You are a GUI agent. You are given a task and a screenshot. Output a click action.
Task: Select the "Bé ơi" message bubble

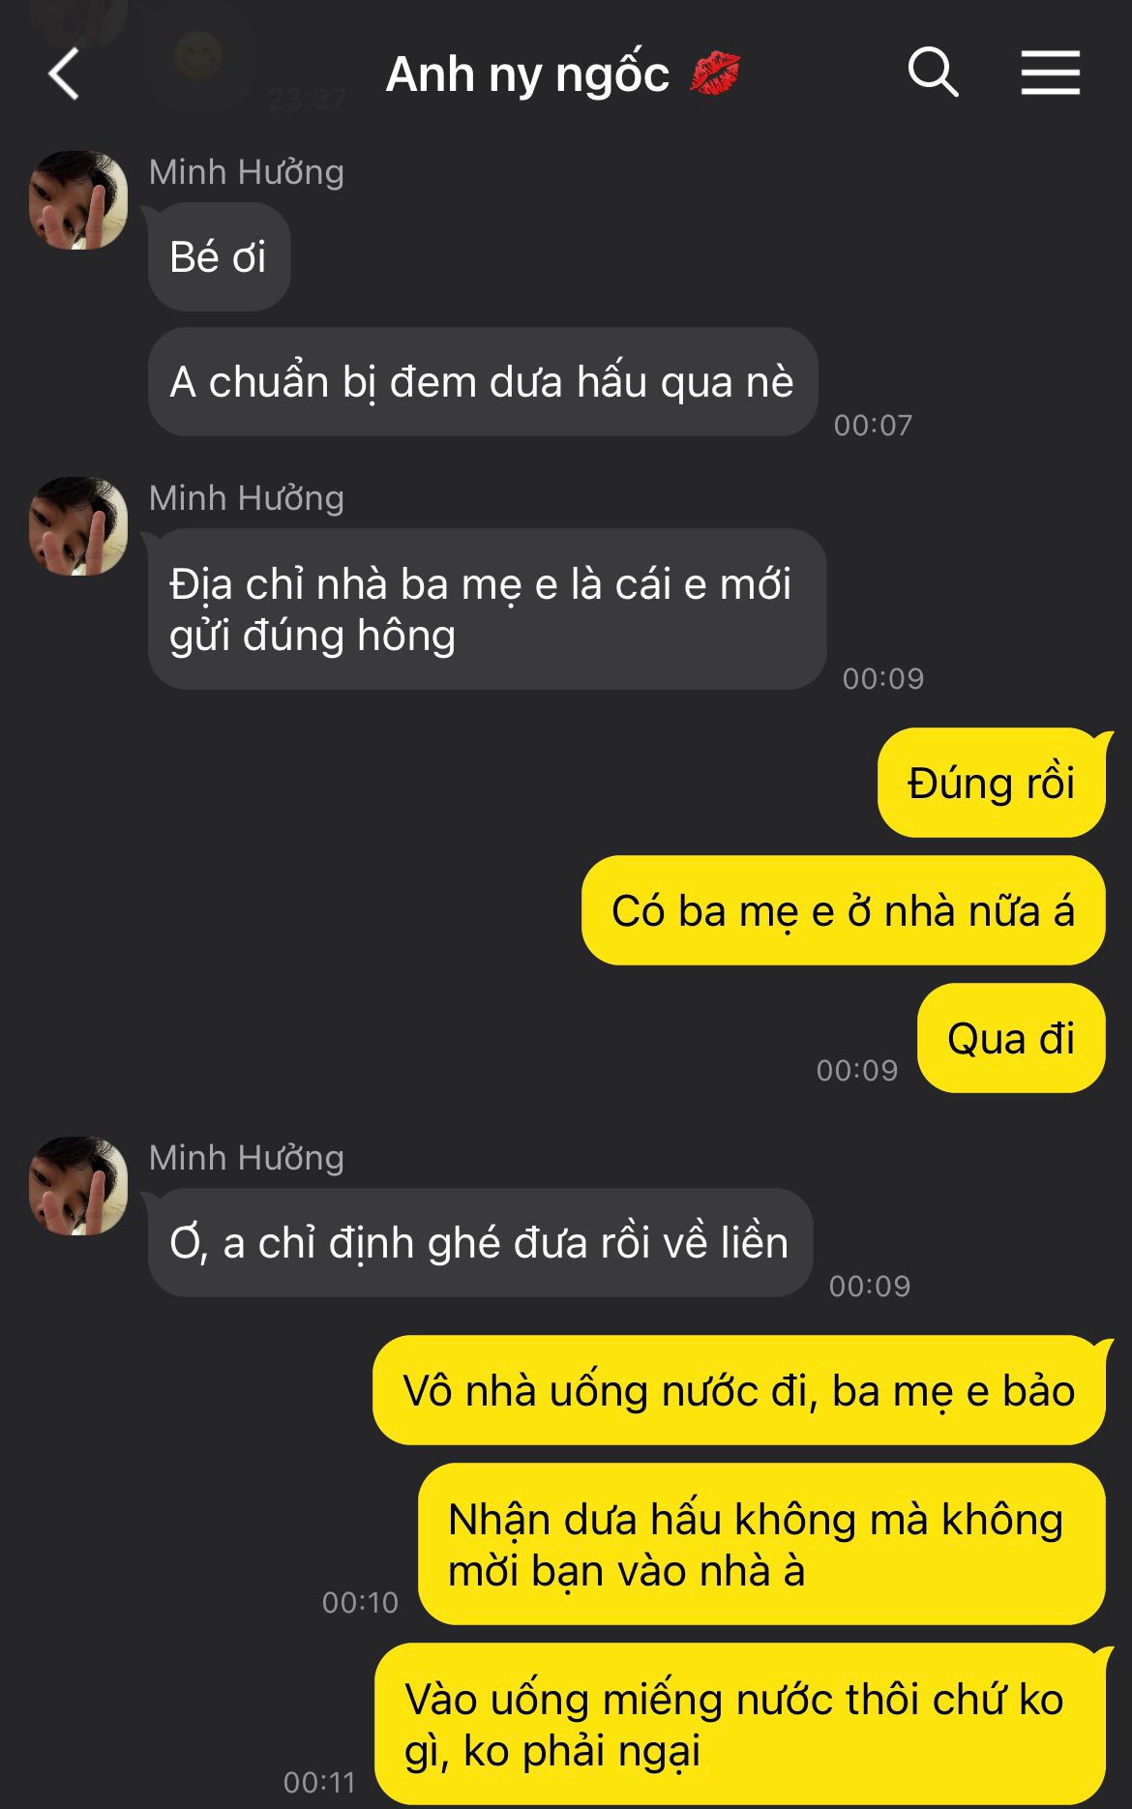point(220,257)
